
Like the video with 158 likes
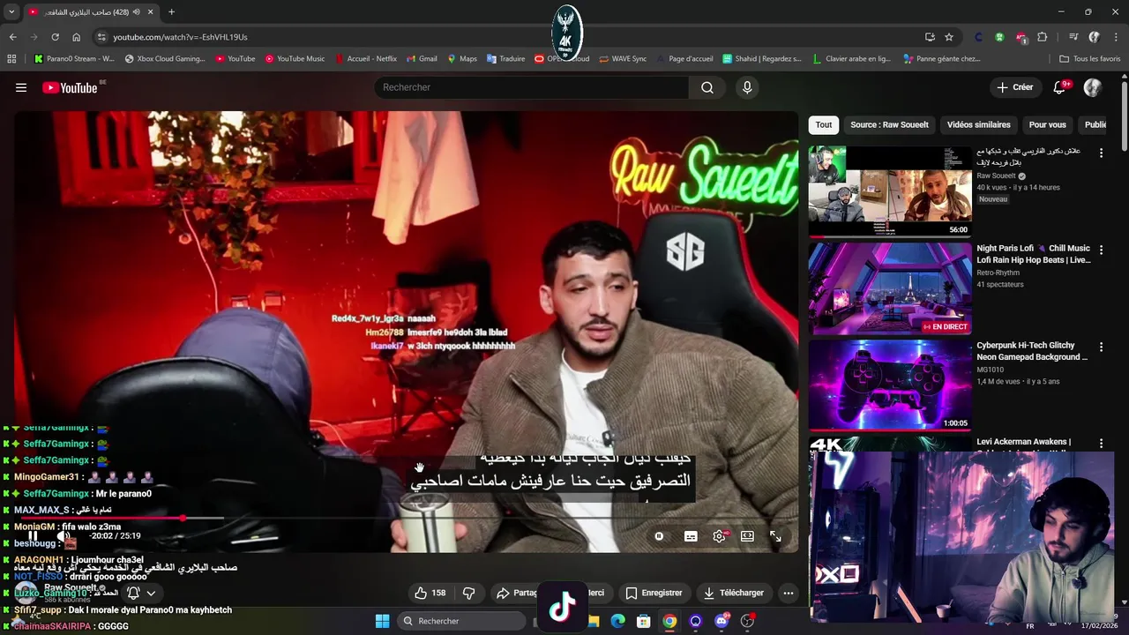tap(430, 593)
